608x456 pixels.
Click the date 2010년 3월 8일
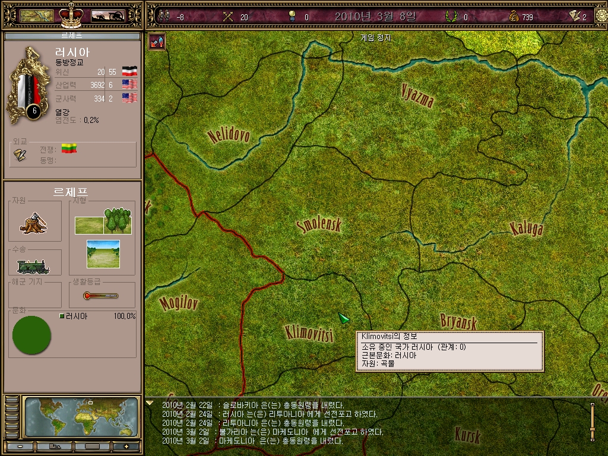(x=375, y=16)
